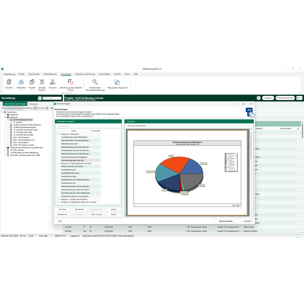The width and height of the screenshot is (304, 304).
Task: Click the undo arrow icon beside Drucken/Exportieren
Action: coord(298,98)
